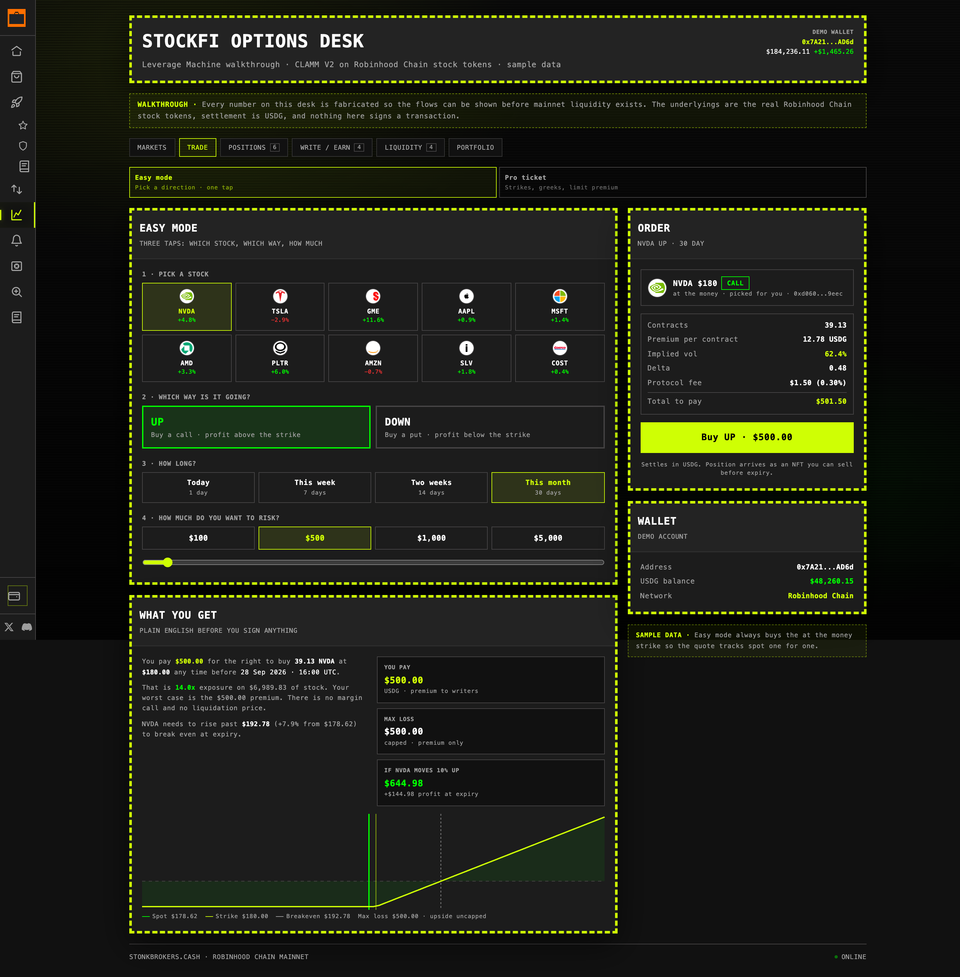
Task: Pick the TSLA stock tile
Action: coord(280,306)
